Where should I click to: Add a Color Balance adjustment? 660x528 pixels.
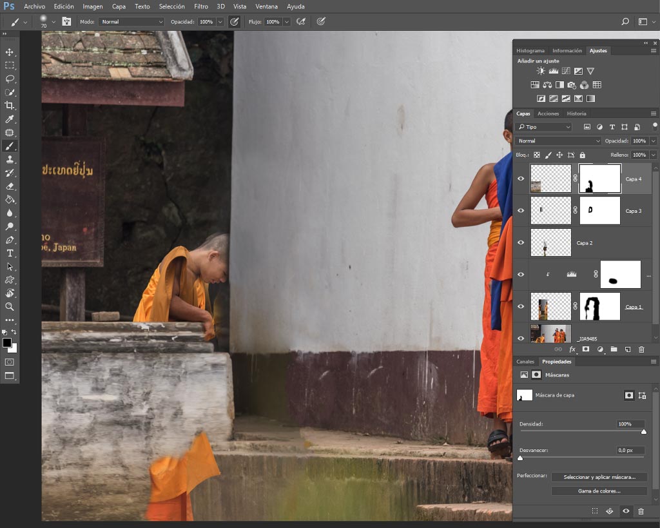[547, 85]
